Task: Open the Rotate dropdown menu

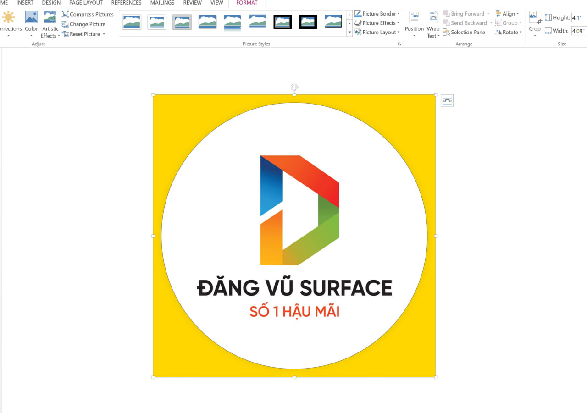Action: click(x=508, y=32)
